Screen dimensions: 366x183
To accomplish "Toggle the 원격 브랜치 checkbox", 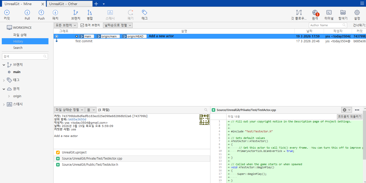I will point(82,25).
